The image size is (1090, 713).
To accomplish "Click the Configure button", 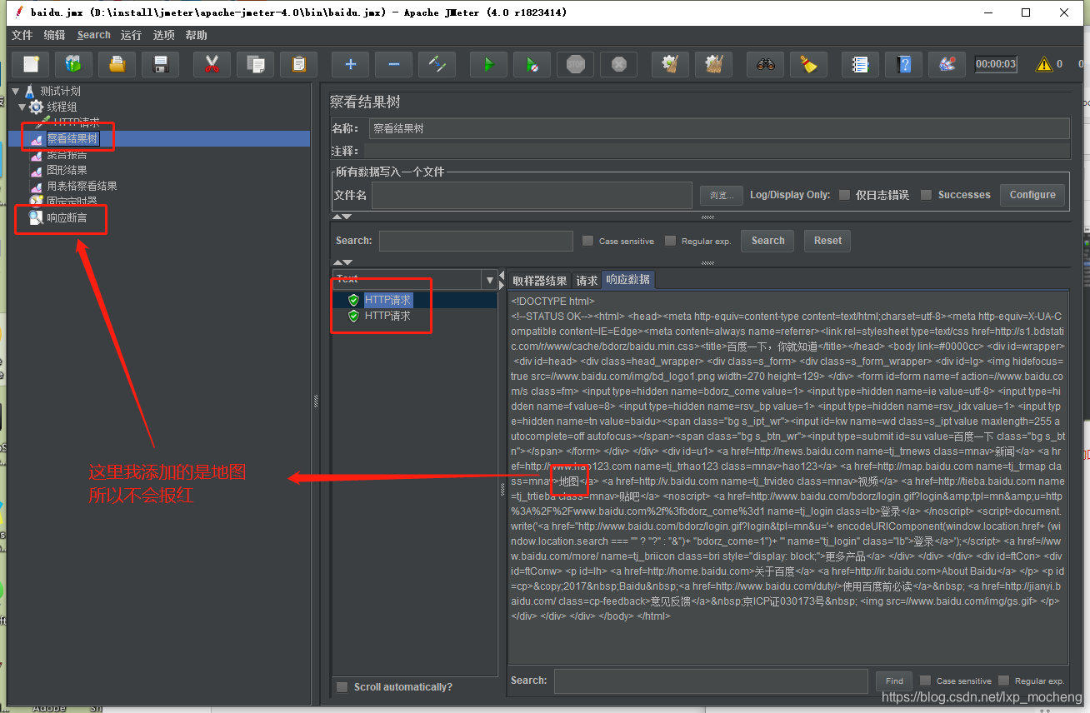I will coord(1032,195).
